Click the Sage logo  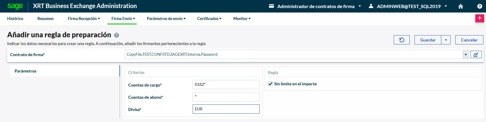(x=15, y=6)
